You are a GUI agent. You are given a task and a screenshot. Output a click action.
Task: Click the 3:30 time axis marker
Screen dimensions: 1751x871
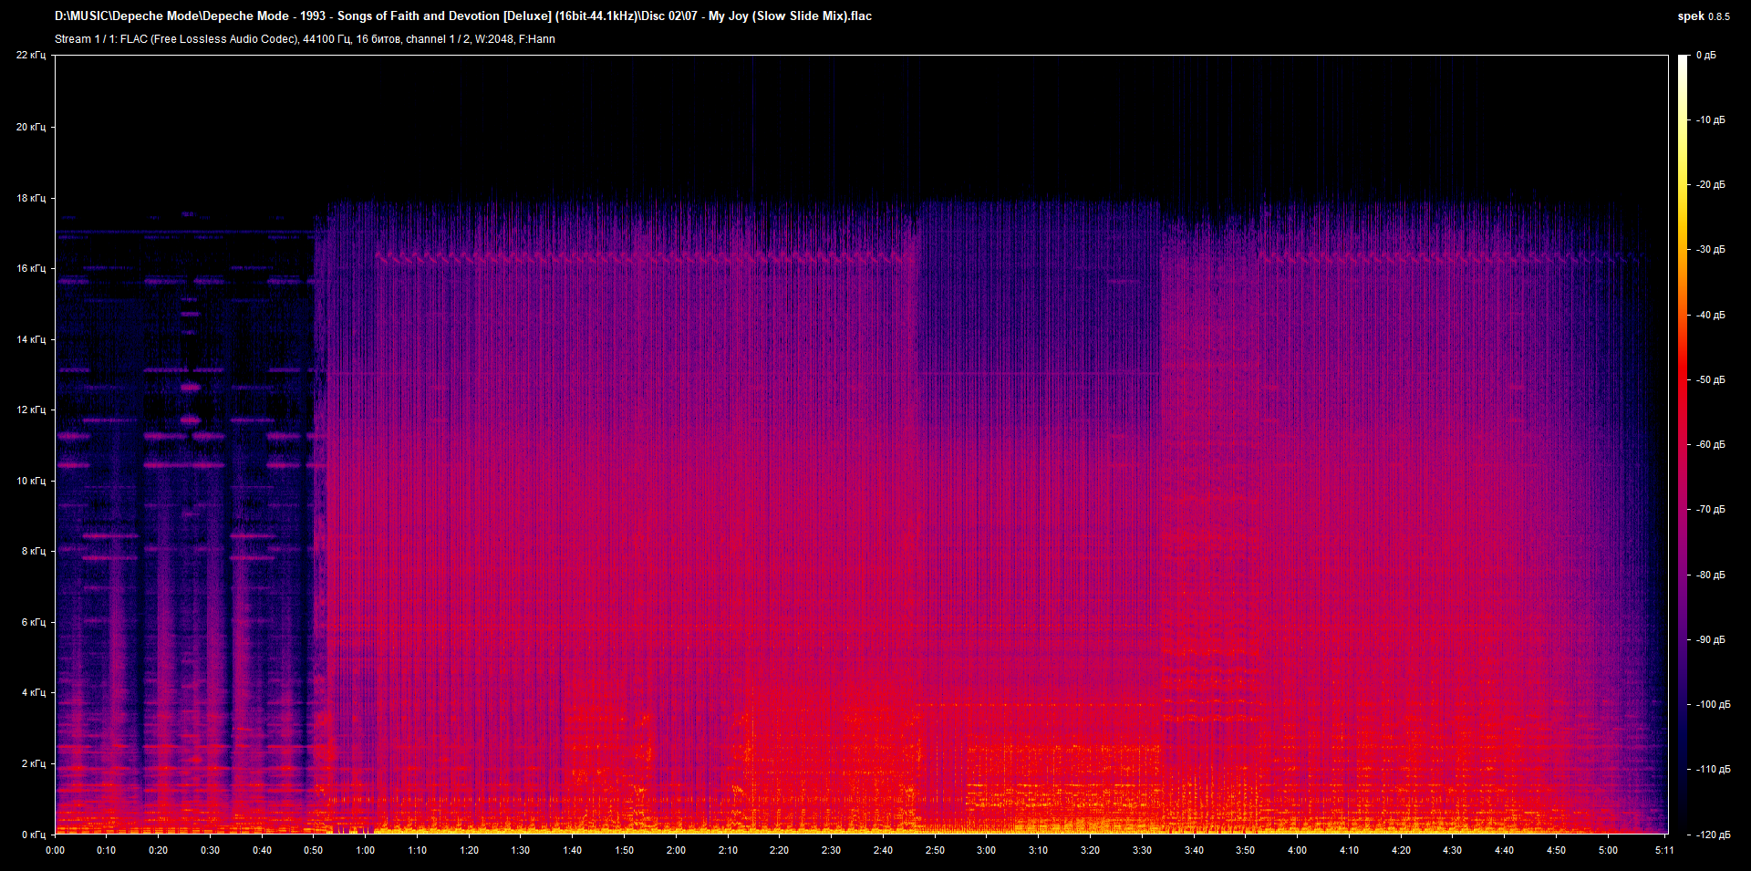[1142, 850]
